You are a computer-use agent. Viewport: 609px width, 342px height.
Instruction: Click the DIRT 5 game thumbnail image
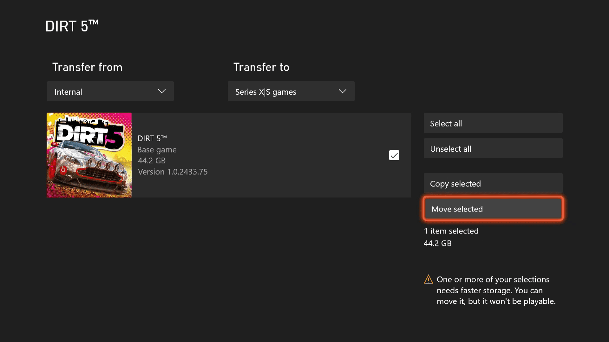click(x=89, y=155)
